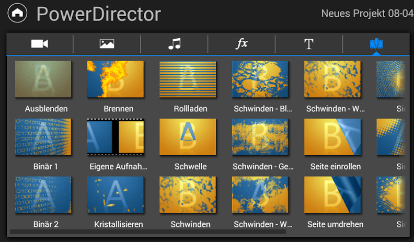Click the Binär 1 label text

click(x=45, y=167)
